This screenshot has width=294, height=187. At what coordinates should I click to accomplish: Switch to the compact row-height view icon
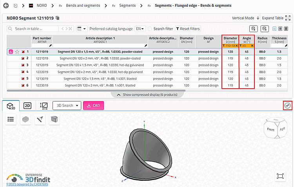coord(274,29)
